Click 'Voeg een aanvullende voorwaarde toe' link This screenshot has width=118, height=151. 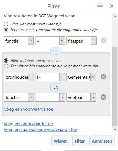click(40, 130)
